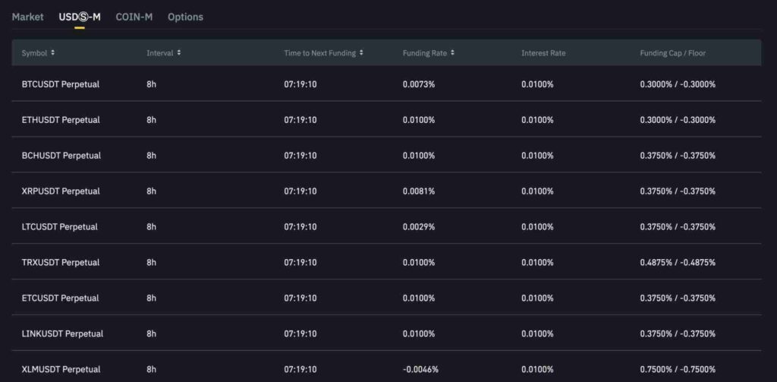Click BTCUSDT time to next funding 07:19:10
Screen dimensions: 777x382
pos(300,84)
